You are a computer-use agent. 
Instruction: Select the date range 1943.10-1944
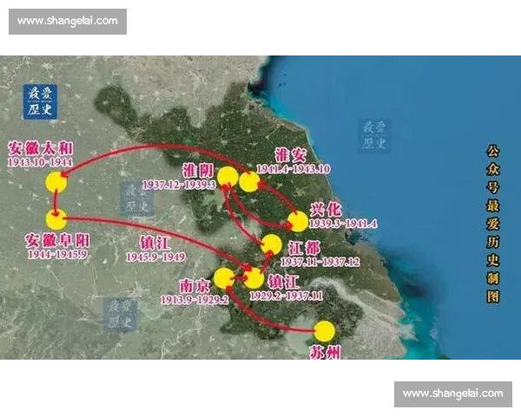[x=40, y=162]
